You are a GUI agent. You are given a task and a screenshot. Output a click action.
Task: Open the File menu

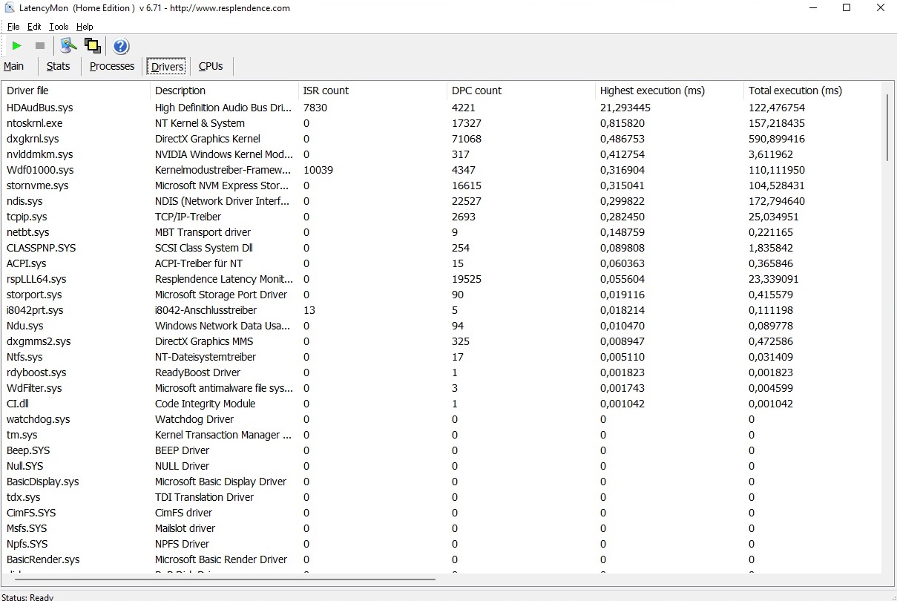pos(13,27)
